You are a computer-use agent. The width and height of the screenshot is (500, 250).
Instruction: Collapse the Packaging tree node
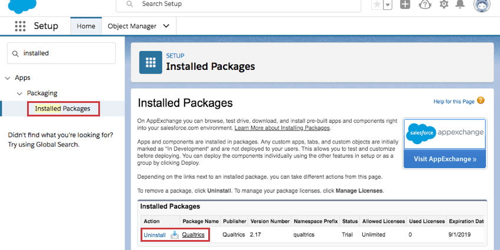click(20, 94)
